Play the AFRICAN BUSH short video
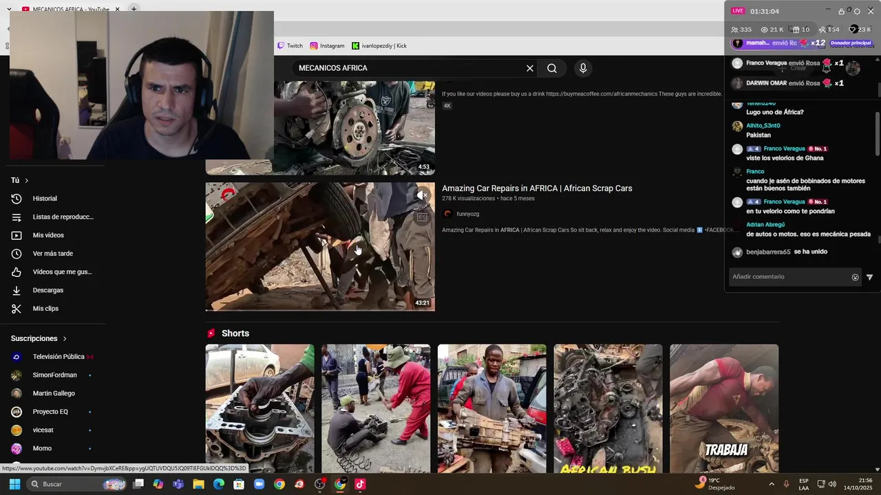This screenshot has width=881, height=495. 608,408
